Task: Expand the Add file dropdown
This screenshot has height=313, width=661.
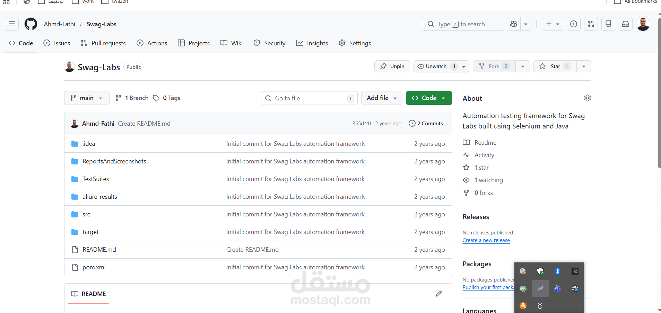Action: (x=381, y=98)
